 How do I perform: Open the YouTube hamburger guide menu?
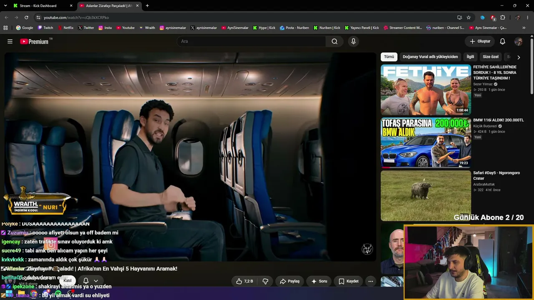[10, 41]
